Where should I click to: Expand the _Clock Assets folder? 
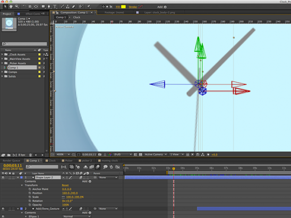pyautogui.click(x=2, y=55)
